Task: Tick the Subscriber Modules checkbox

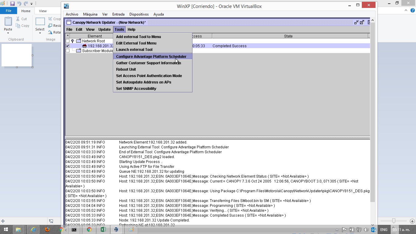Action: pyautogui.click(x=68, y=51)
